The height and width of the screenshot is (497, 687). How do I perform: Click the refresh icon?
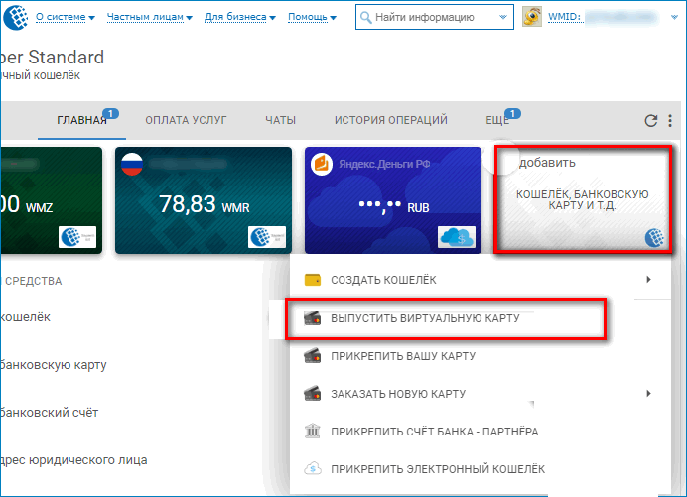coord(651,121)
